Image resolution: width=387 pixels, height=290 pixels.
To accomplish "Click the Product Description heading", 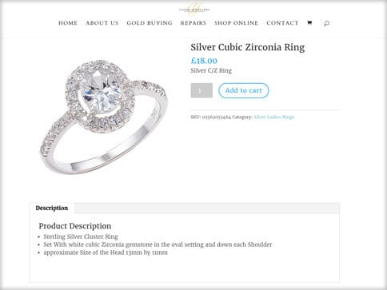I will [x=75, y=226].
